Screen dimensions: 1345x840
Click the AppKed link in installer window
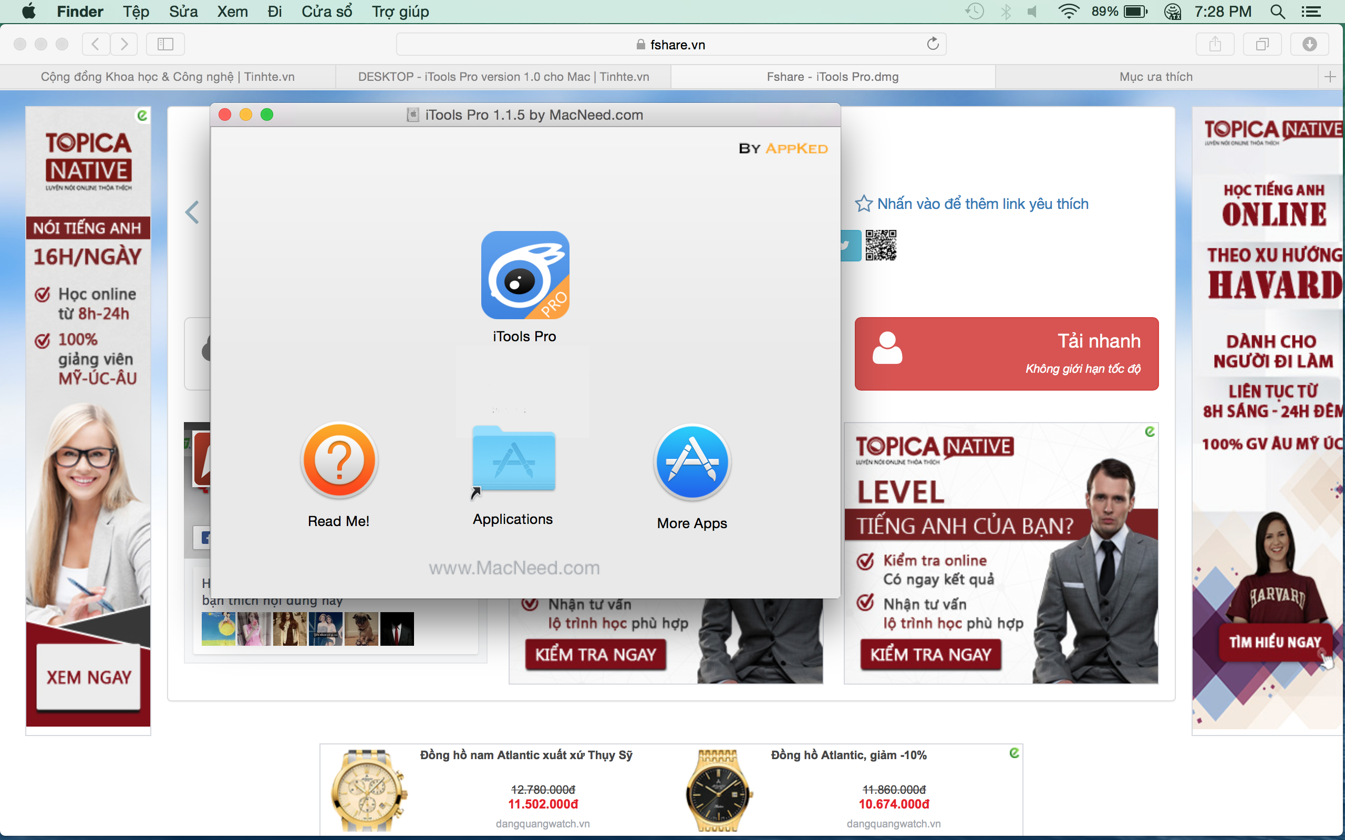[x=796, y=149]
